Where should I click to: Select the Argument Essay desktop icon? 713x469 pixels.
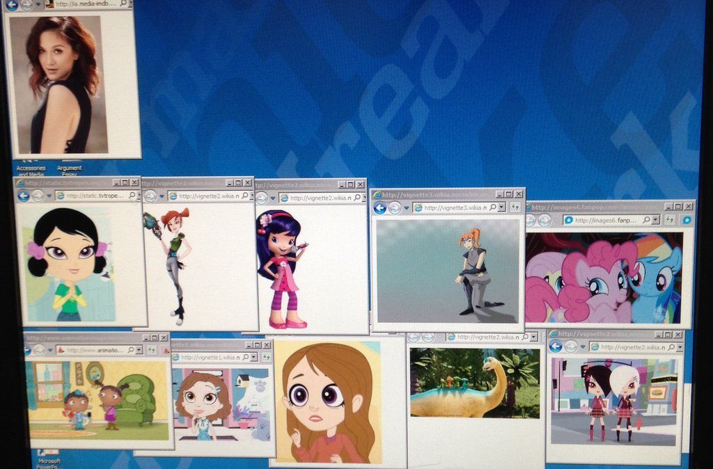click(70, 169)
